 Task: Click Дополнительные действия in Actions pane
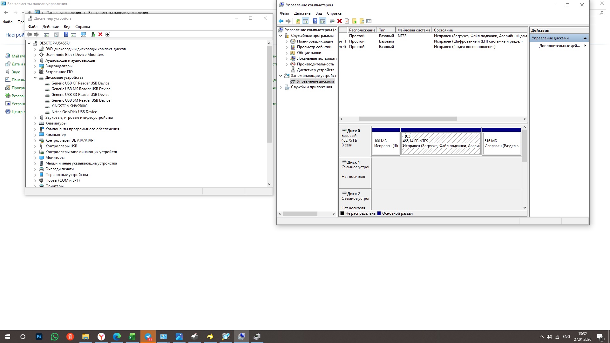click(x=559, y=46)
